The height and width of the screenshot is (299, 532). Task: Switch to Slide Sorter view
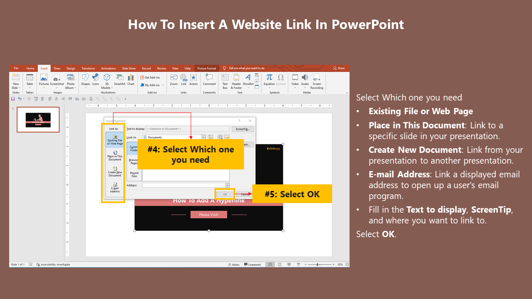pyautogui.click(x=279, y=265)
